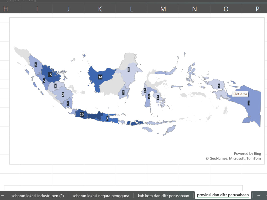Select column J header
Screen dimensions: 267x200
[68, 9]
